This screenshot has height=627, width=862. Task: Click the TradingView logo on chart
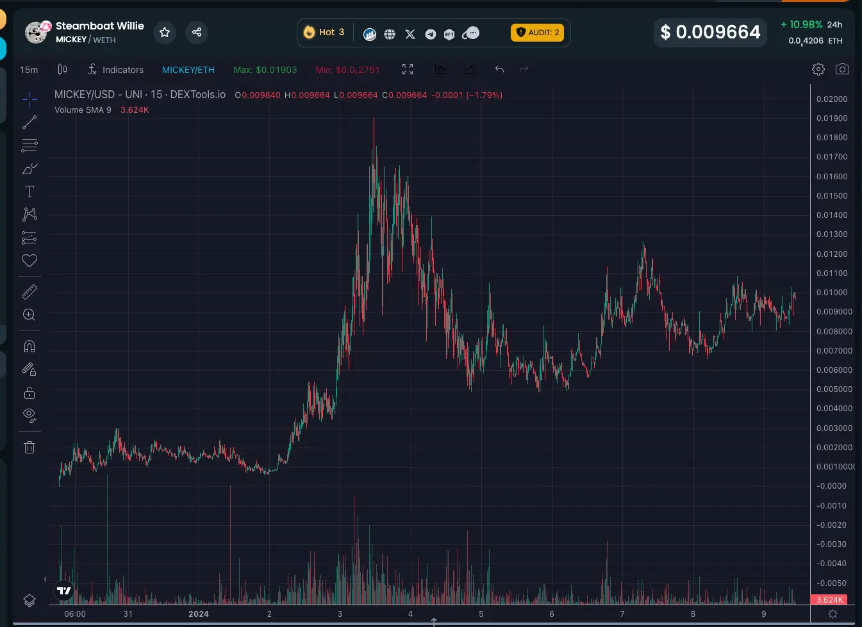coord(64,590)
